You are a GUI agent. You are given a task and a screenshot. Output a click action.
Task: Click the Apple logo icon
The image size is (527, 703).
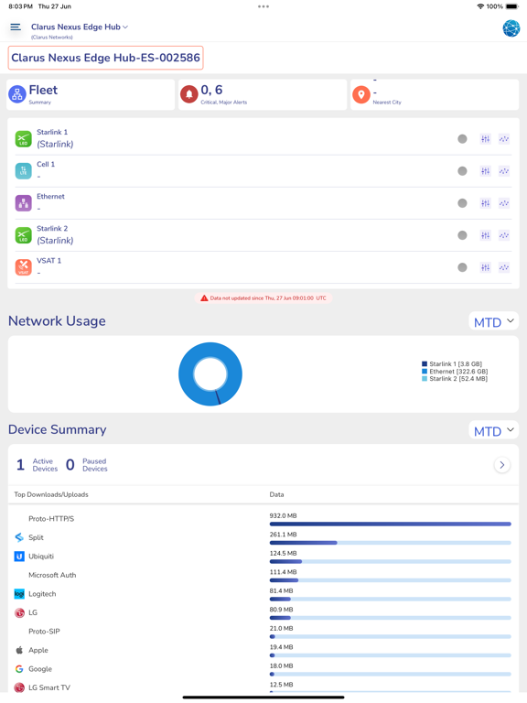[x=19, y=650]
